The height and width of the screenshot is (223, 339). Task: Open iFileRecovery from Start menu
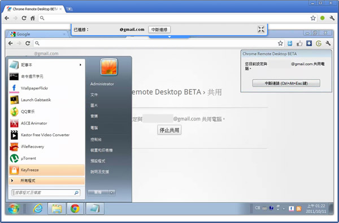coord(47,146)
